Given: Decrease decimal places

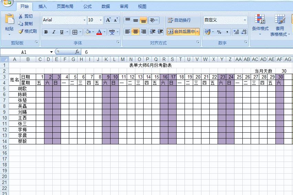Looking at the screenshot, I should (x=244, y=32).
